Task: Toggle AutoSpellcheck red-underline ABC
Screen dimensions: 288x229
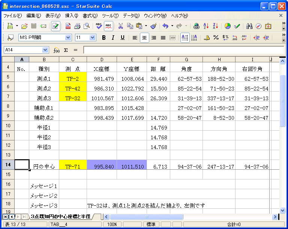Action: 108,26
